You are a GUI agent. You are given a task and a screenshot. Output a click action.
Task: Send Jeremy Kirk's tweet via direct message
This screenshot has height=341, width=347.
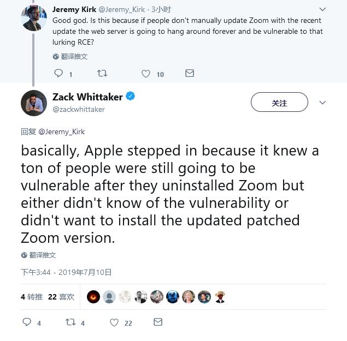pos(190,73)
